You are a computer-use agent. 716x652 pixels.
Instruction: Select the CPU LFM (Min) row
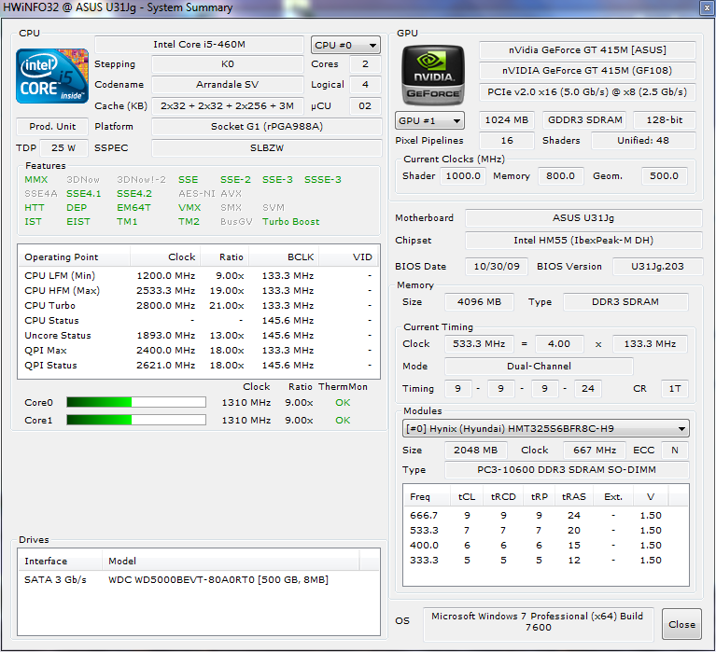(x=199, y=275)
